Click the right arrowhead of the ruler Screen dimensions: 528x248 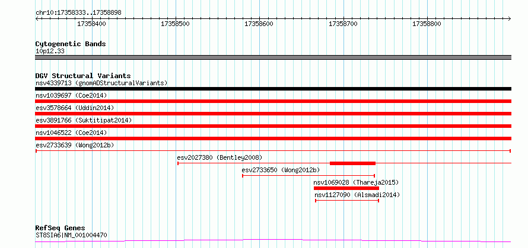509,18
